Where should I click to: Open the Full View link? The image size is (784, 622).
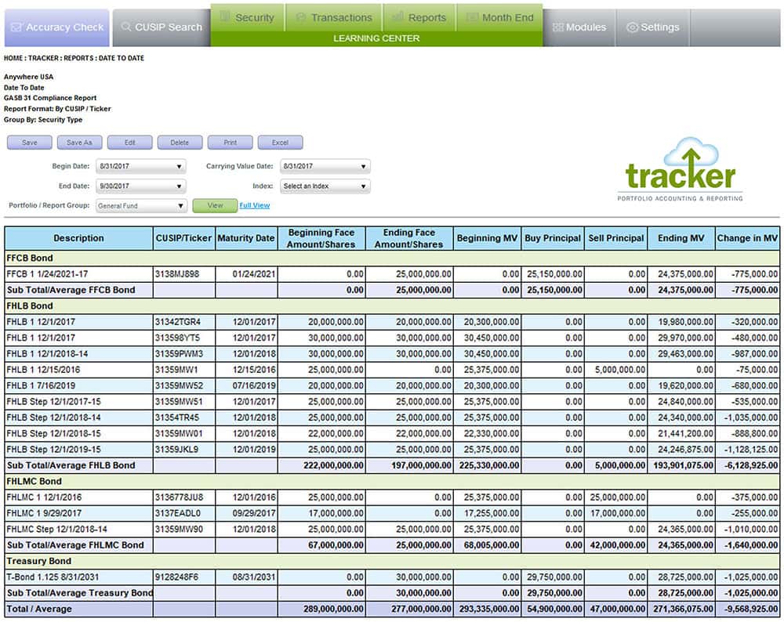tap(254, 205)
